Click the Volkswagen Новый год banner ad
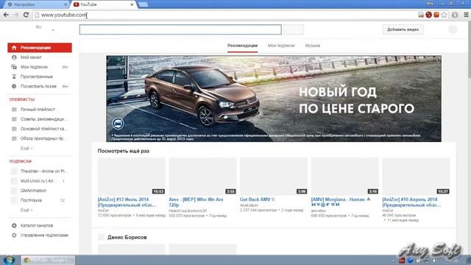Viewport: 471px width, 265px height. [x=274, y=99]
